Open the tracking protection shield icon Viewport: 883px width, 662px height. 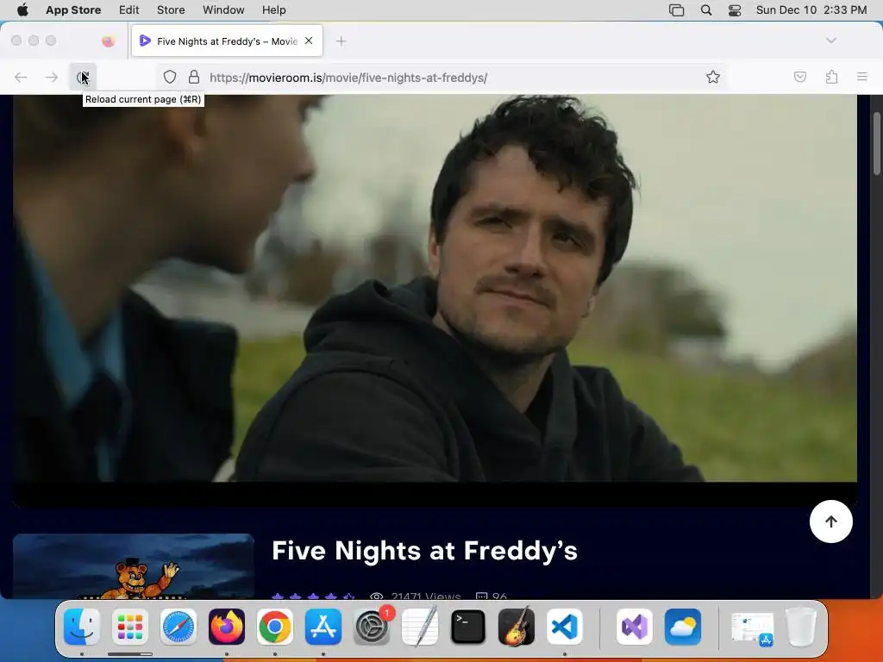pyautogui.click(x=170, y=77)
